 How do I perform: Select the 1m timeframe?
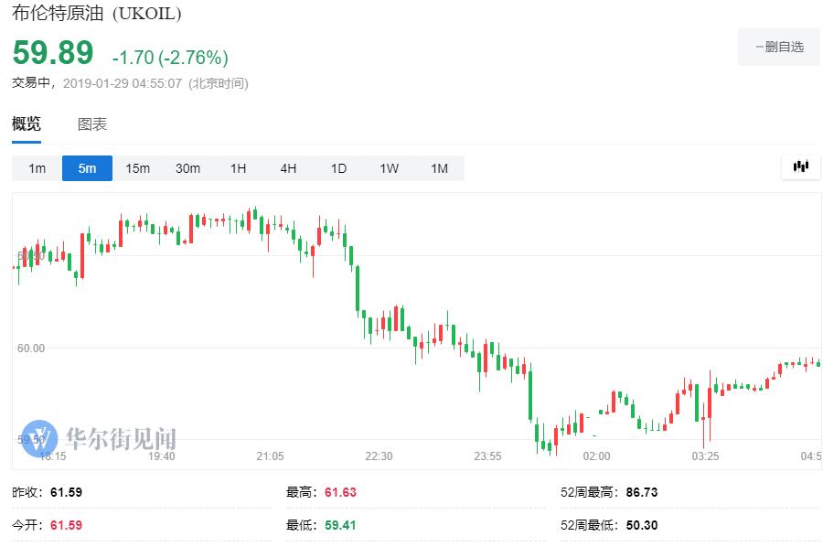(37, 168)
